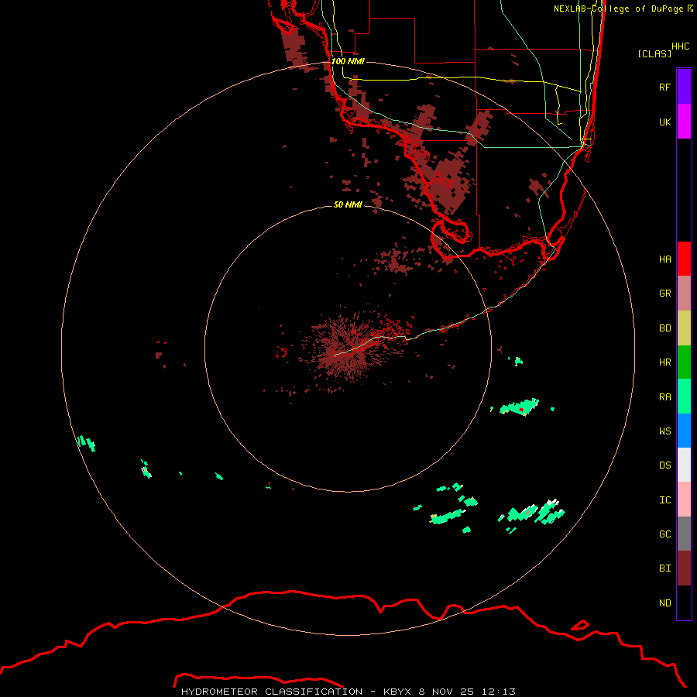
Task: Click the 50 NMI range ring label
Action: tap(348, 204)
